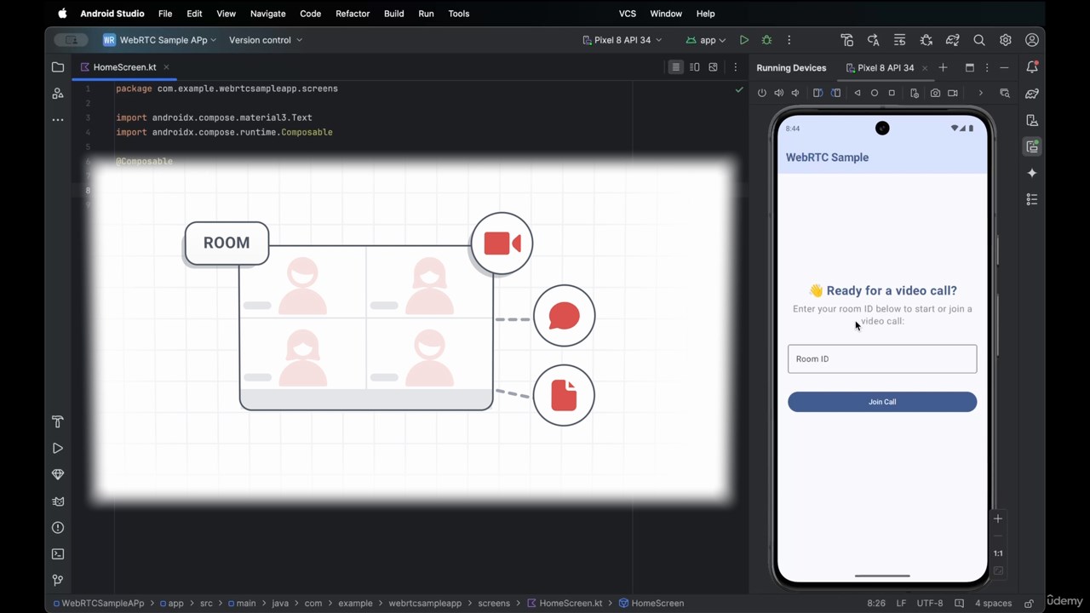
Task: Switch the editor to Code-only view
Action: 675,67
